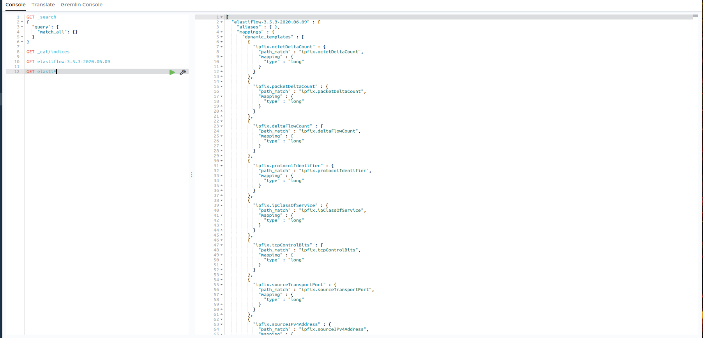Fold the "elastiflow-3.5.3-2020.06.09" object in the response
703x338 pixels.
click(x=222, y=22)
